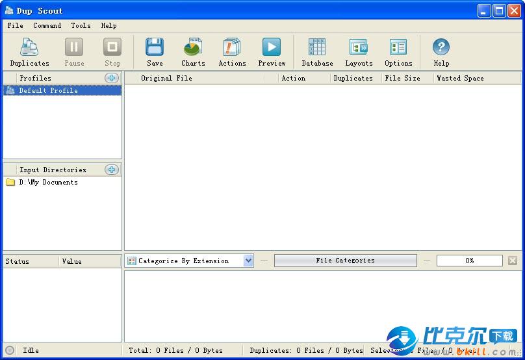Add an input directory with the plus icon
The height and width of the screenshot is (360, 525).
112,170
